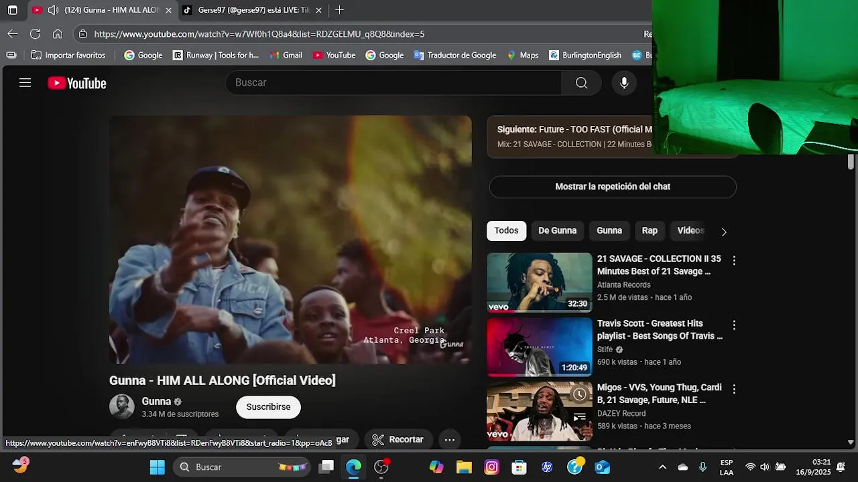This screenshot has width=858, height=482.
Task: View site info padlock icon
Action: pos(82,33)
